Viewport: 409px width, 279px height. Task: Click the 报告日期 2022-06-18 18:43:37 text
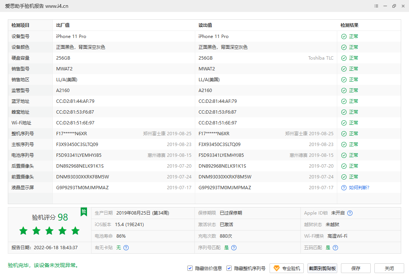[x=45, y=248]
